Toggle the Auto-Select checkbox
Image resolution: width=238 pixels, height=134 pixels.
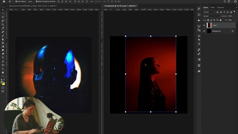click(x=16, y=1)
